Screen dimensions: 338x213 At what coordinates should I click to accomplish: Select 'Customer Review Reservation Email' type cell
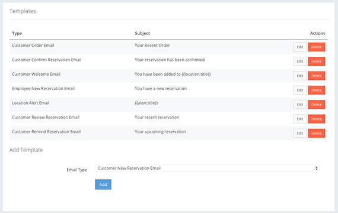(46, 117)
